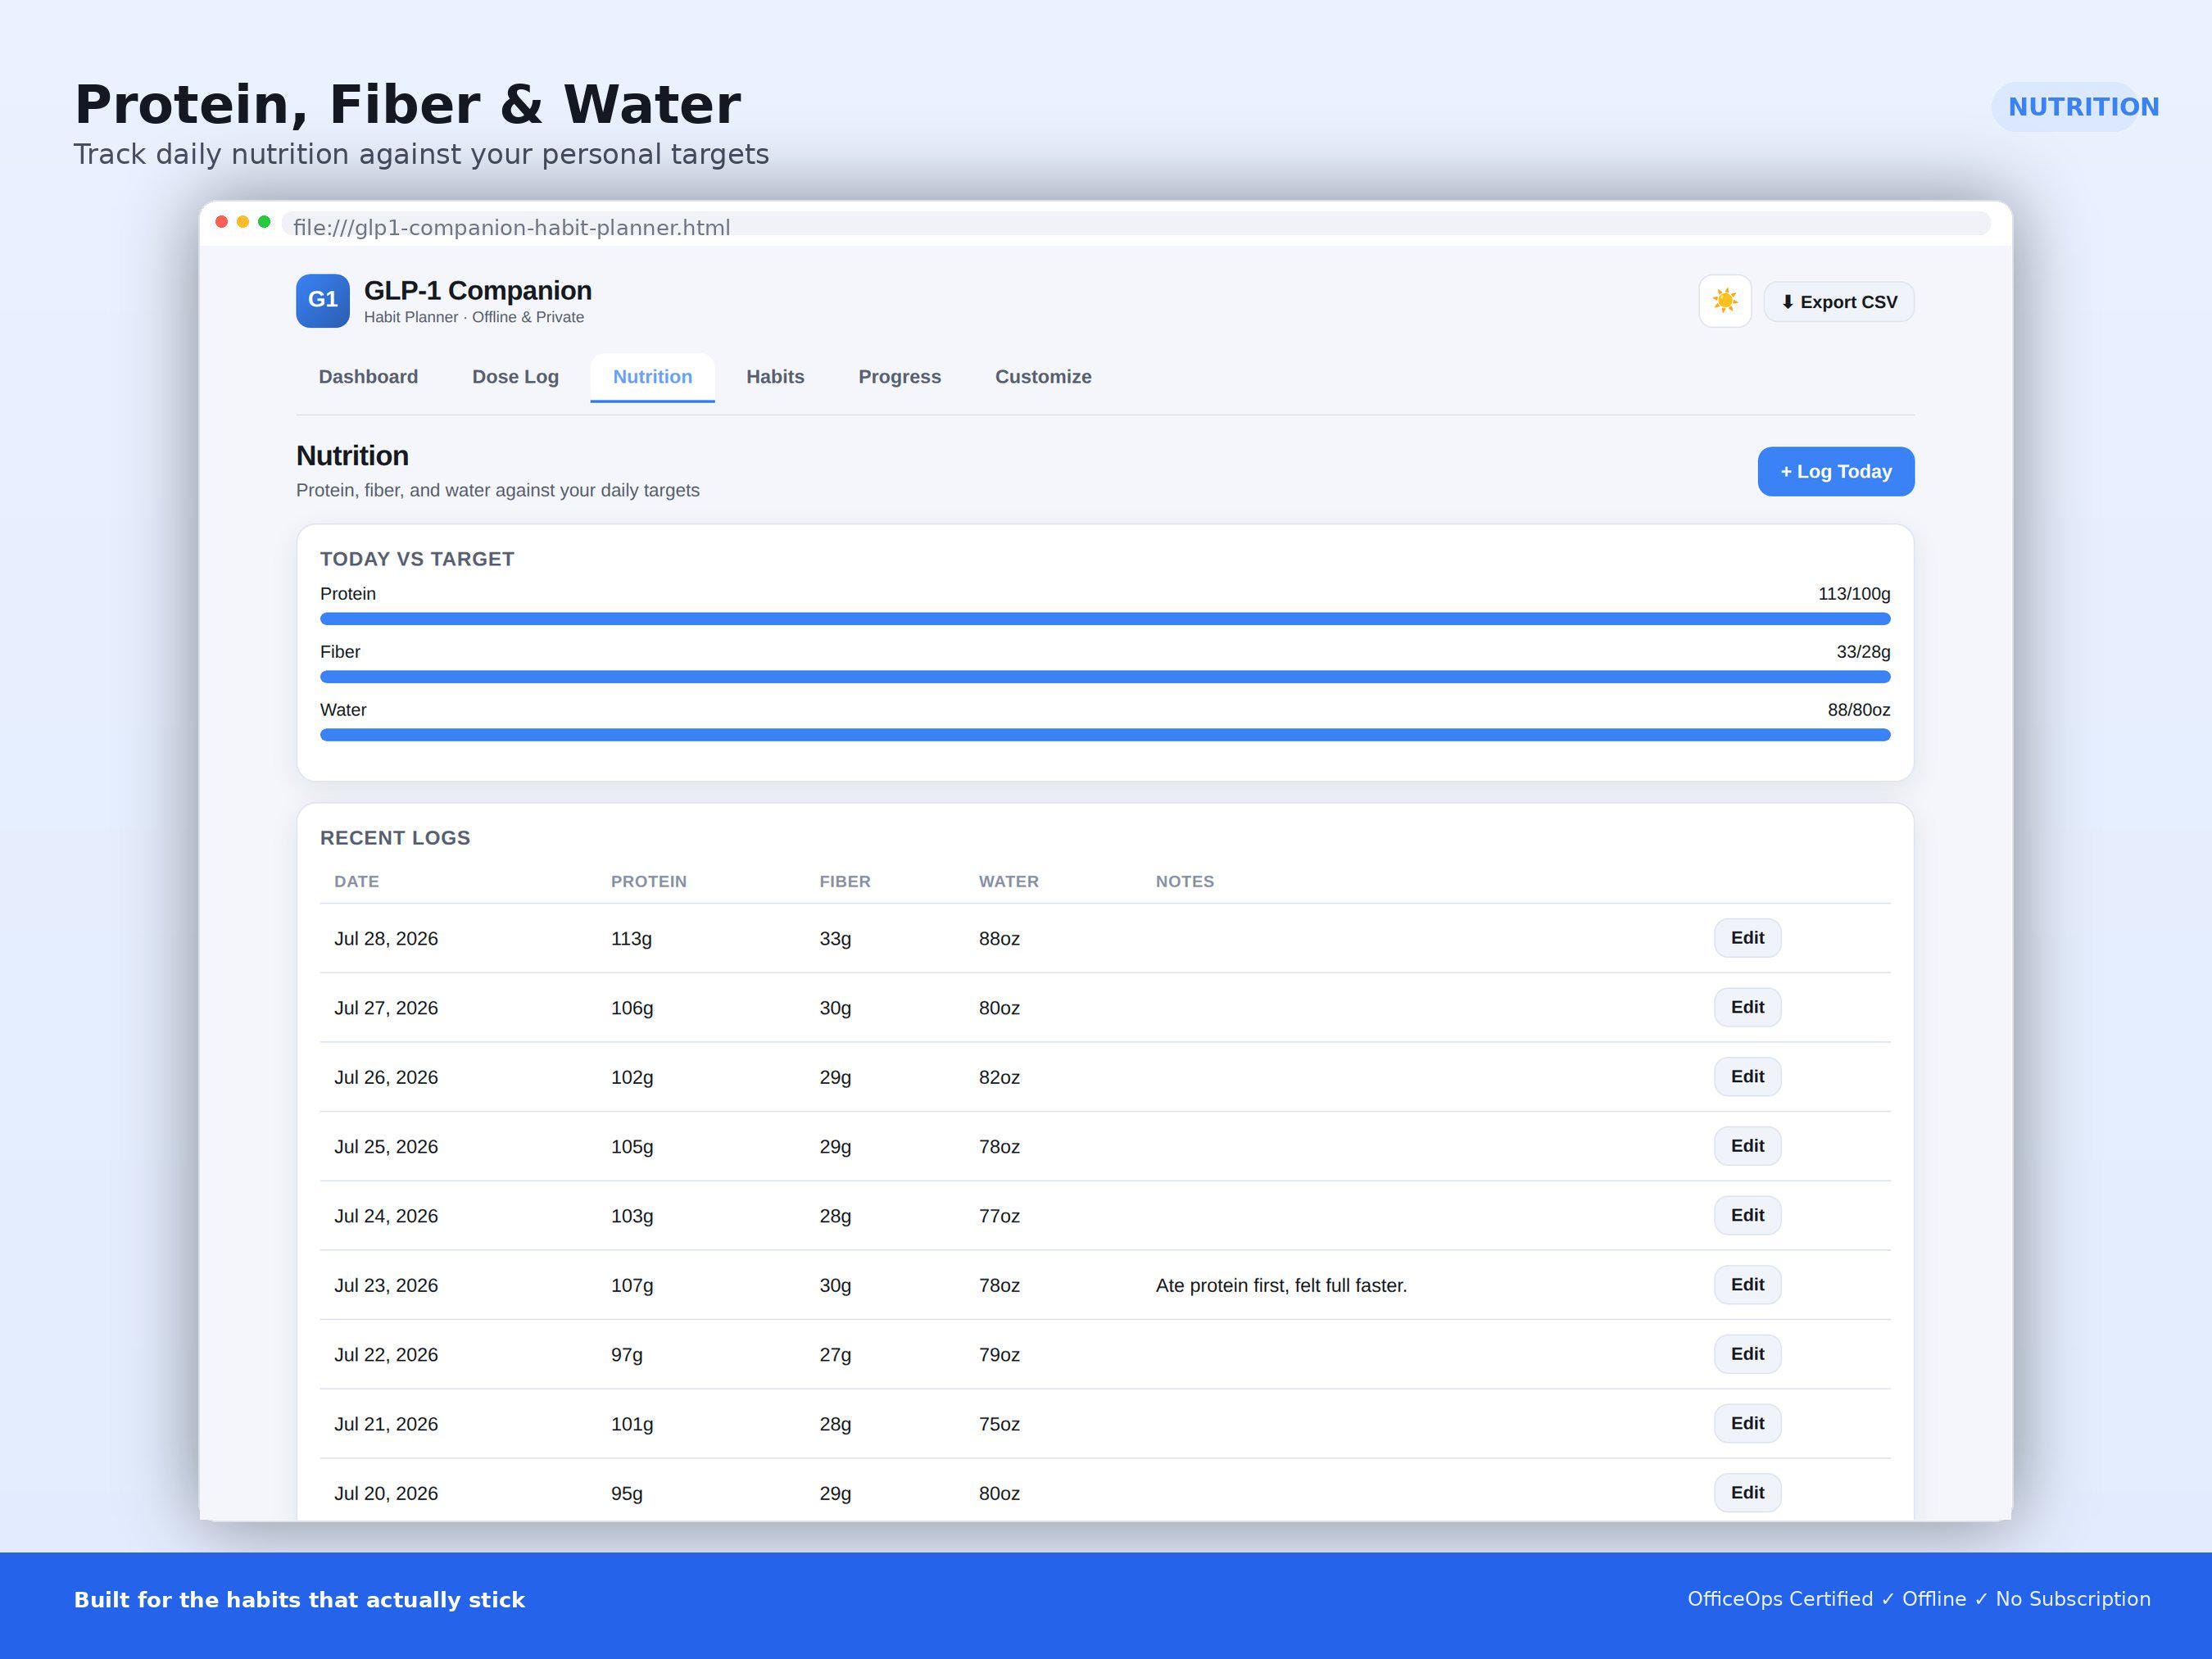Edit the Jul 21, 2026 log
2212x1659 pixels.
pyautogui.click(x=1747, y=1423)
